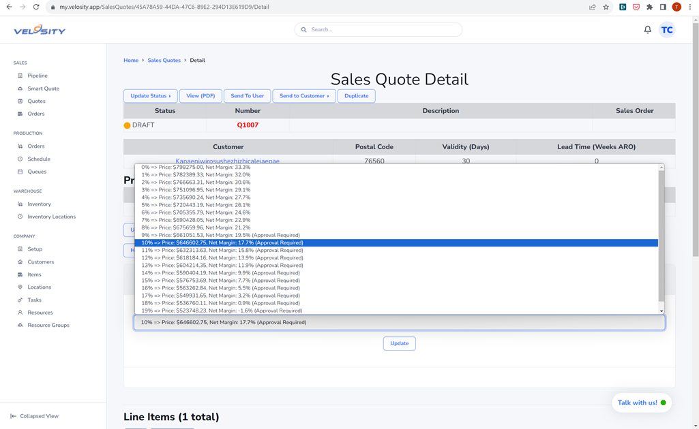This screenshot has width=699, height=429.
Task: Expand the Send to Customer dropdown
Action: pos(303,96)
